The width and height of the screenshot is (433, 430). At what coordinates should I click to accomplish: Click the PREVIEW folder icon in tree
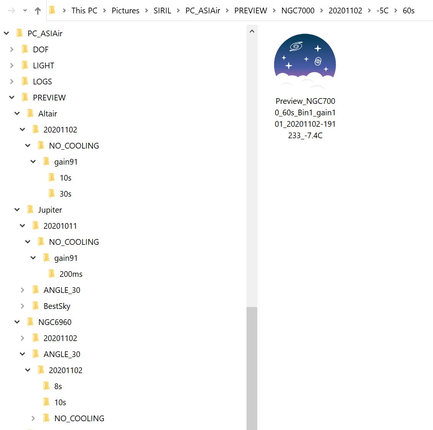click(x=25, y=97)
